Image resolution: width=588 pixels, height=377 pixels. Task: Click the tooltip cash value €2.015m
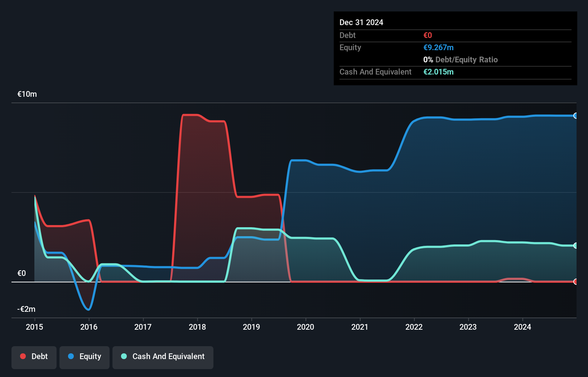pos(438,72)
